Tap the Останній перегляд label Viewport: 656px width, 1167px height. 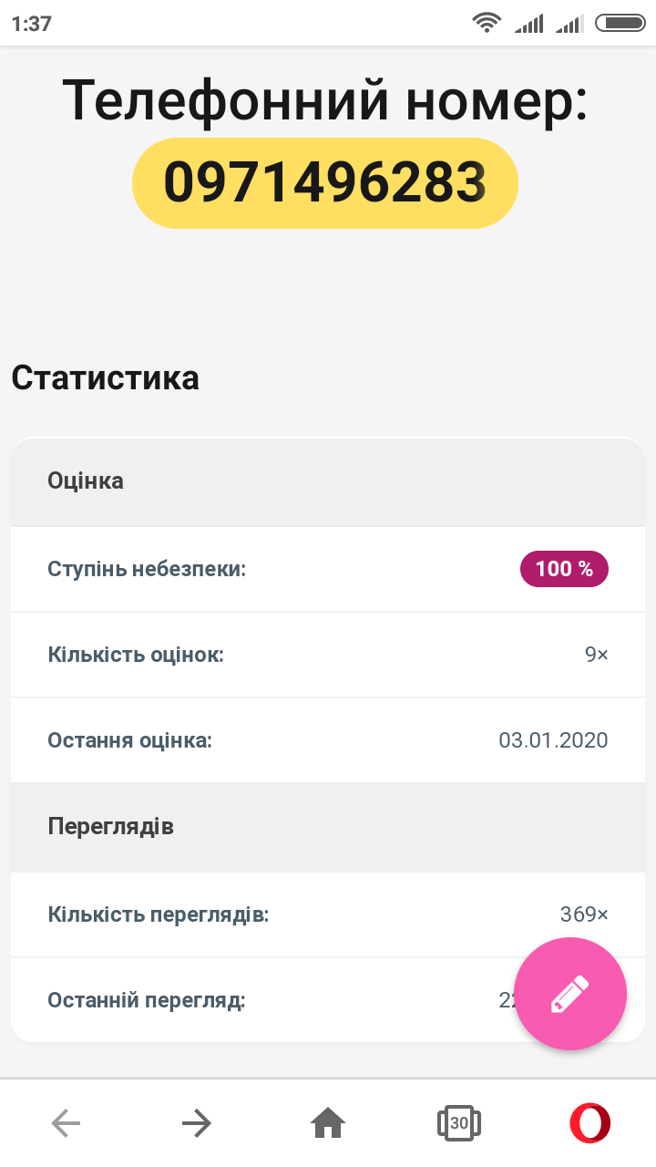pyautogui.click(x=147, y=1000)
